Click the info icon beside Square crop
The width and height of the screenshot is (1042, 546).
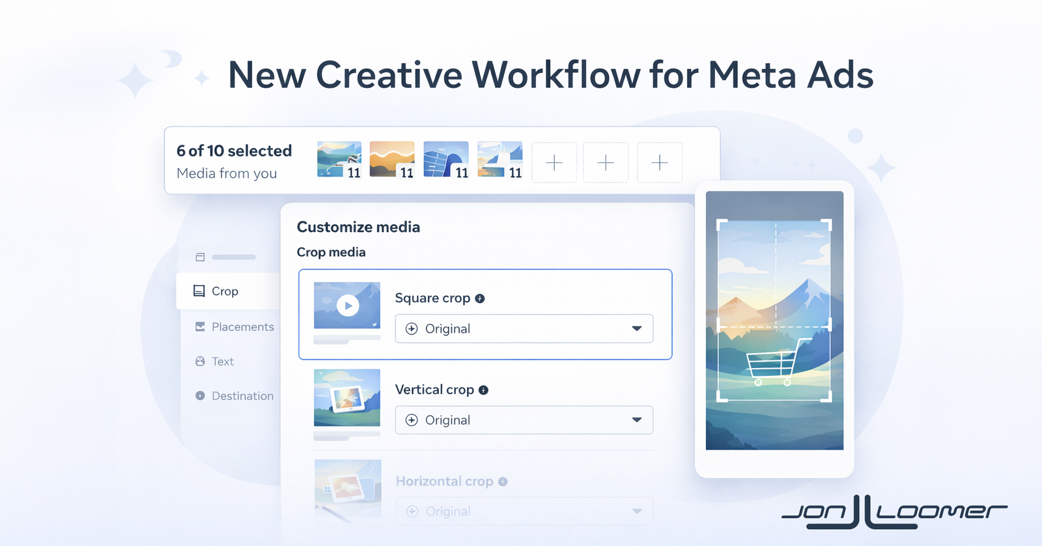click(480, 298)
